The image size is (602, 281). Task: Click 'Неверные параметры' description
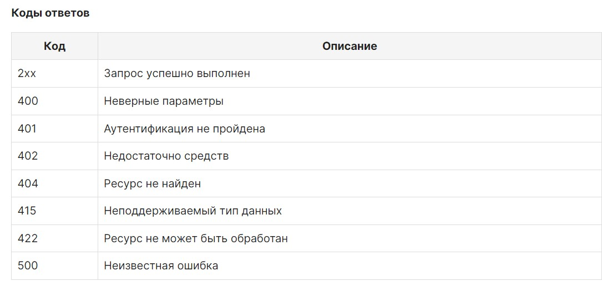point(164,101)
